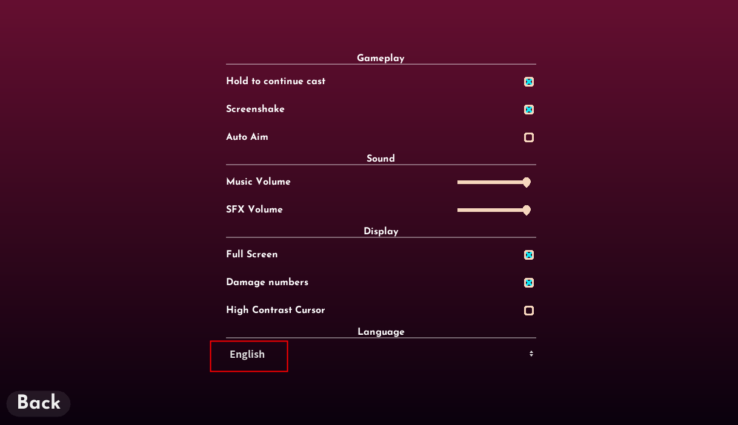The height and width of the screenshot is (425, 738).
Task: Click the SFX Volume slider handle
Action: click(527, 210)
